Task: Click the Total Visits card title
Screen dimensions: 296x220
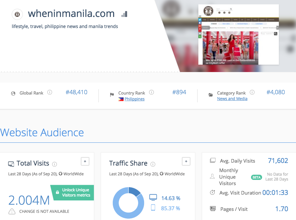Action: [33, 163]
